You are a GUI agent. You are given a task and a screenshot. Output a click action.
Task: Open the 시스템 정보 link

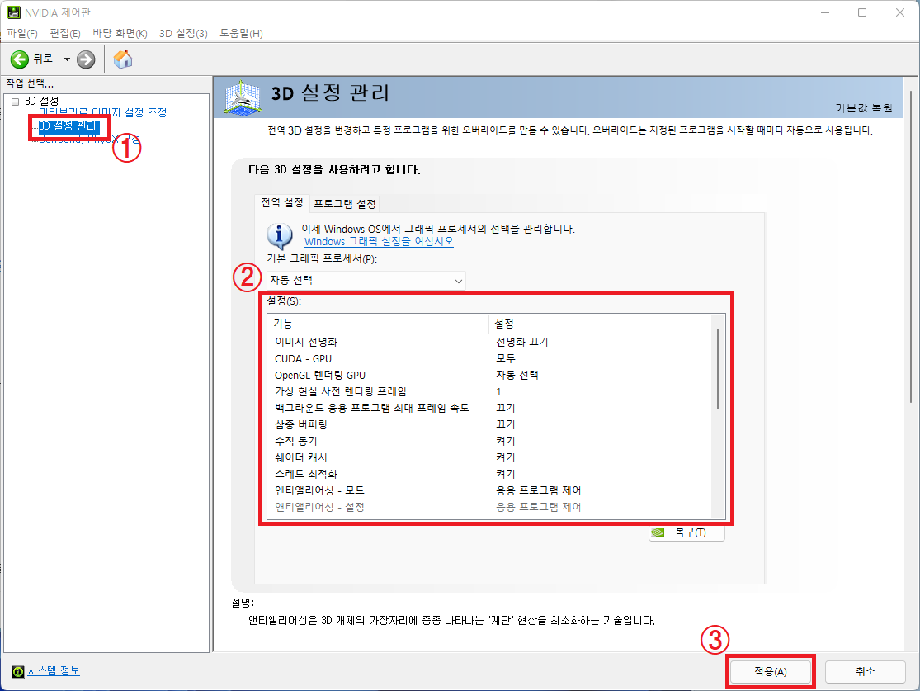pyautogui.click(x=54, y=671)
